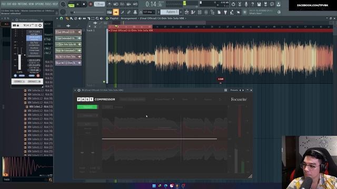This screenshot has width=337, height=189.
Task: Open the OPTIONS menu
Action: (39, 4)
